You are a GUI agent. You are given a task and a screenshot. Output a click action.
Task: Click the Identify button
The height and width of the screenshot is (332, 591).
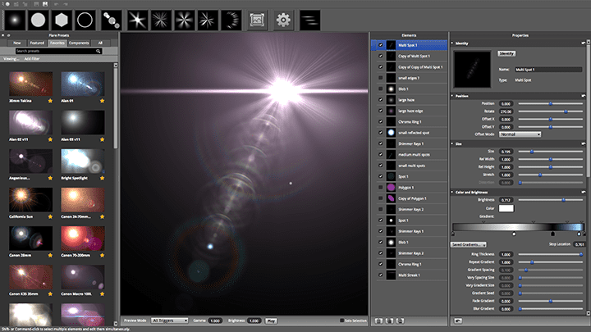506,53
